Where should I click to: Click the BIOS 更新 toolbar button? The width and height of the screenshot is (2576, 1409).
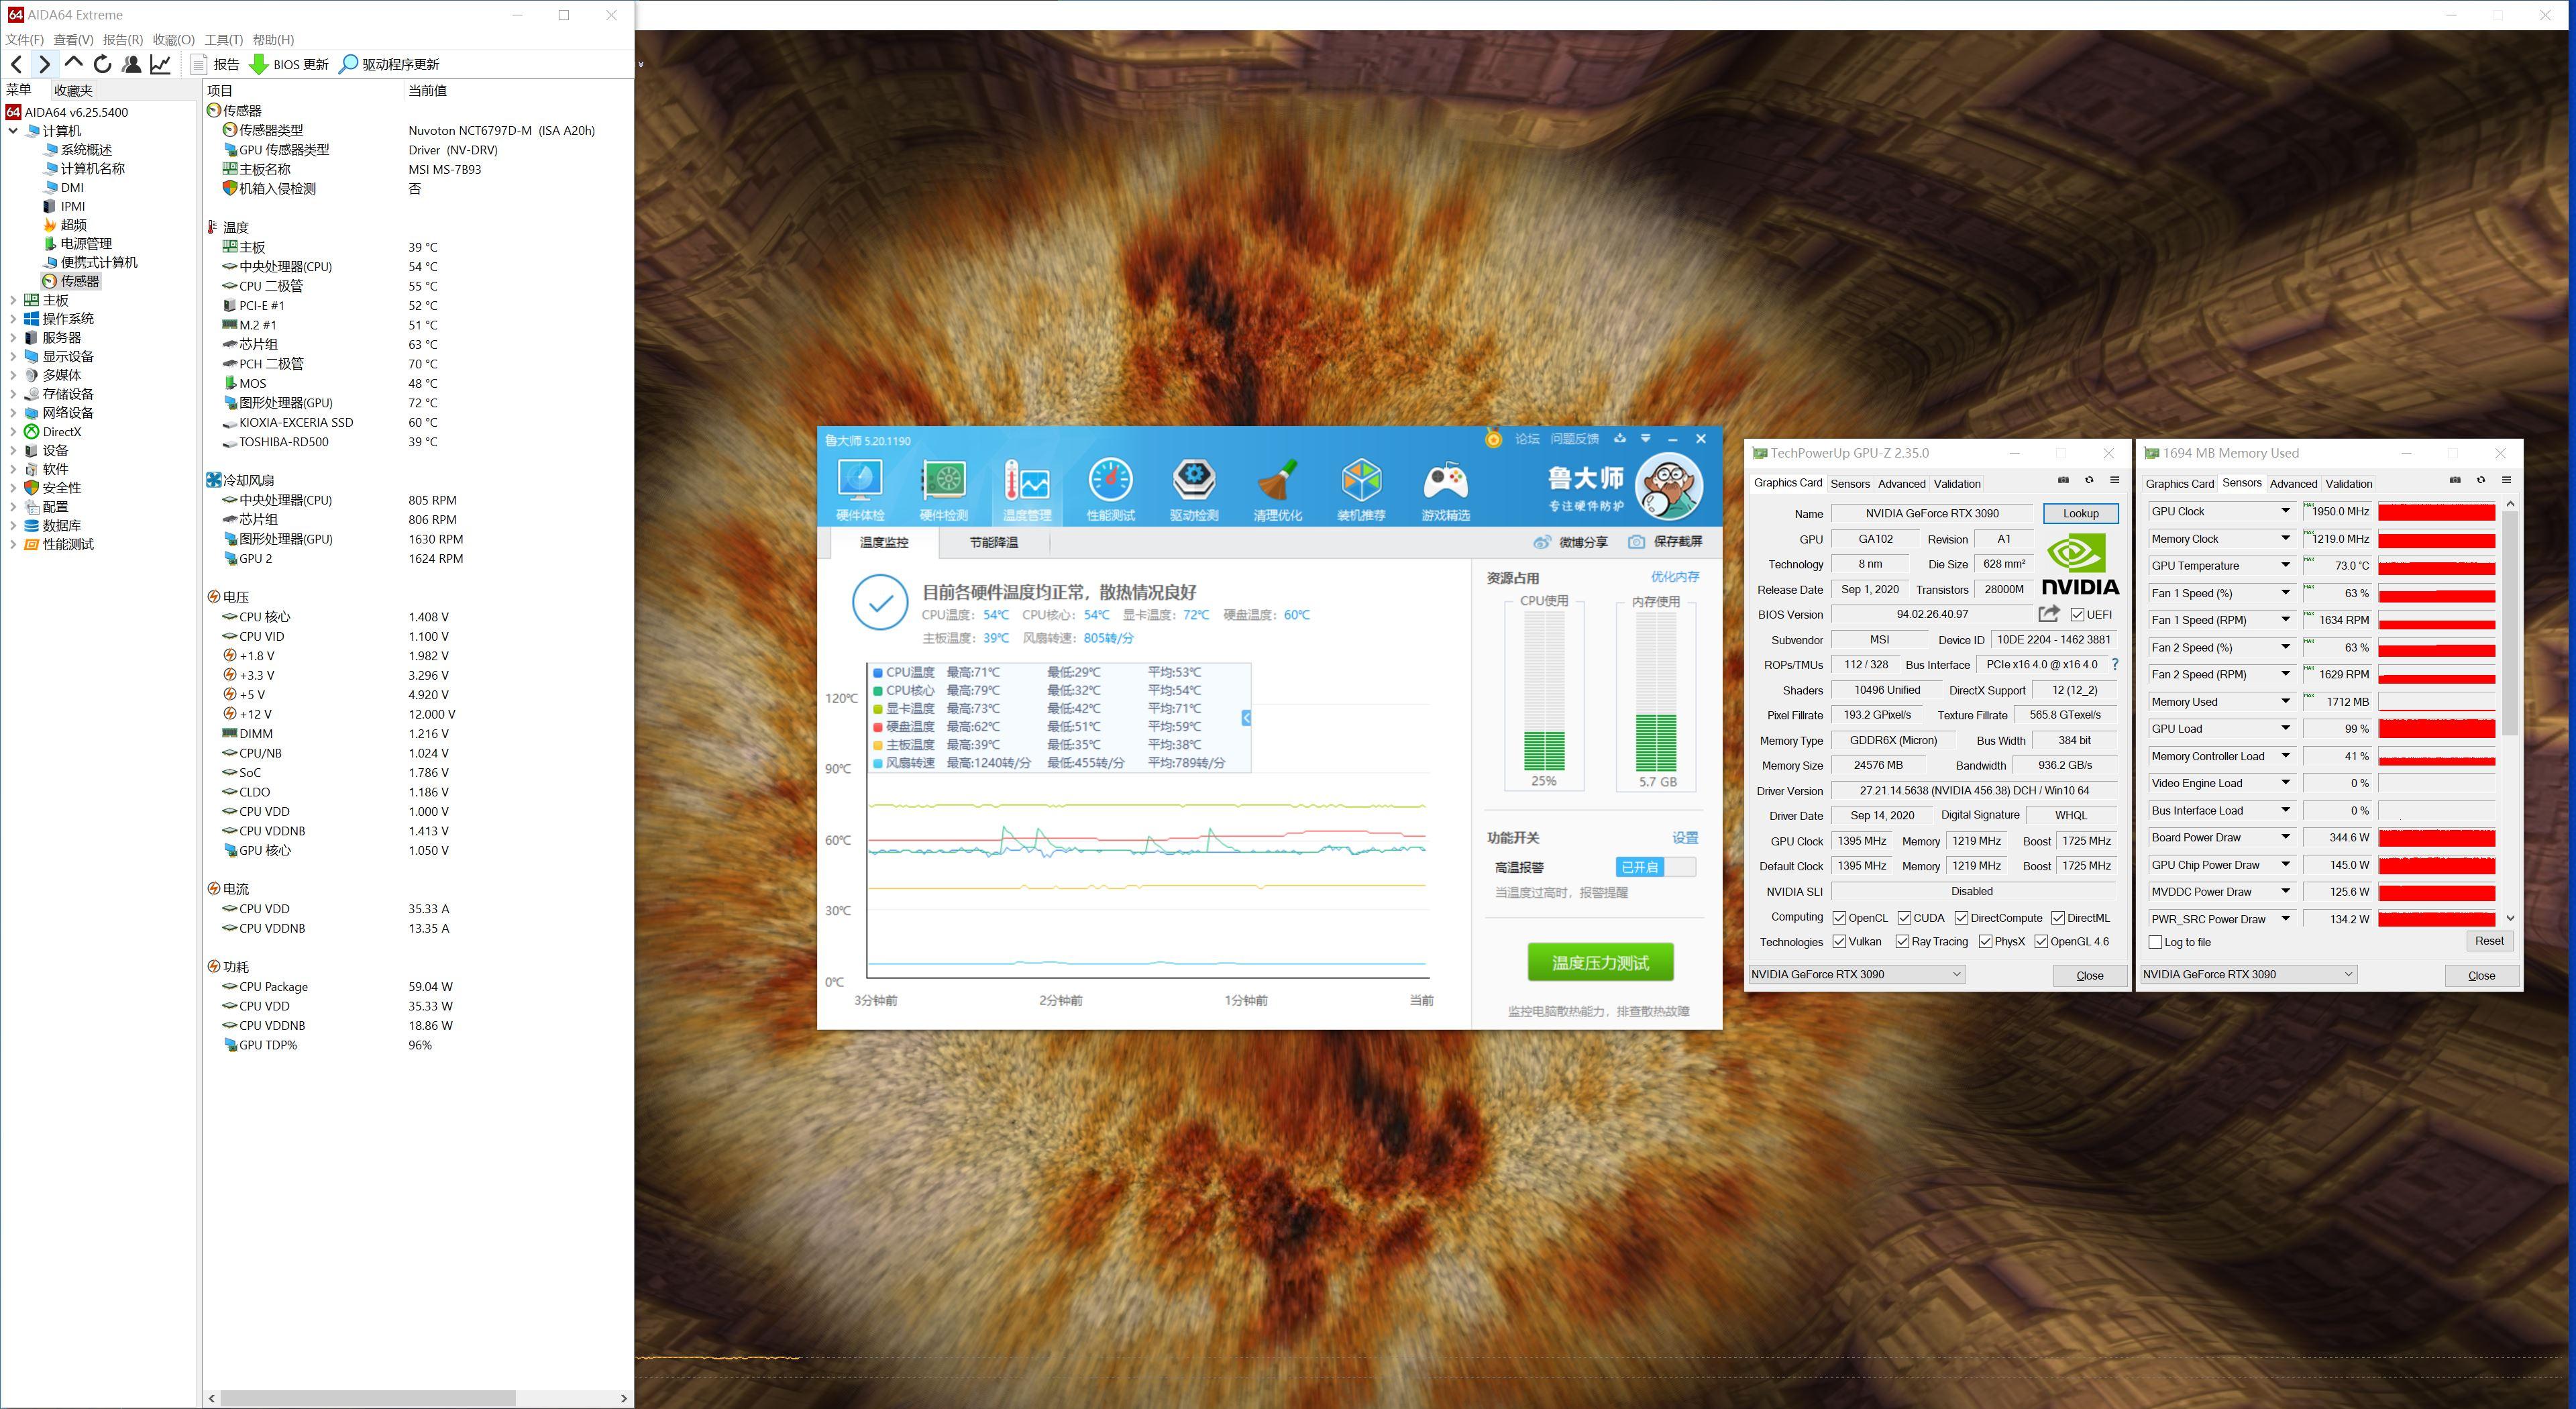[289, 64]
